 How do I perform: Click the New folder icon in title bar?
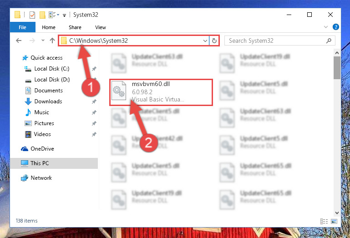[x=42, y=15]
